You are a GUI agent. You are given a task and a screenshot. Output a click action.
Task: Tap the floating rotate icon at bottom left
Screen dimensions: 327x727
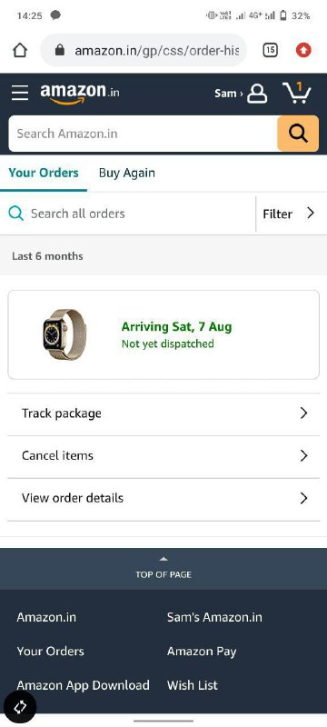[20, 707]
